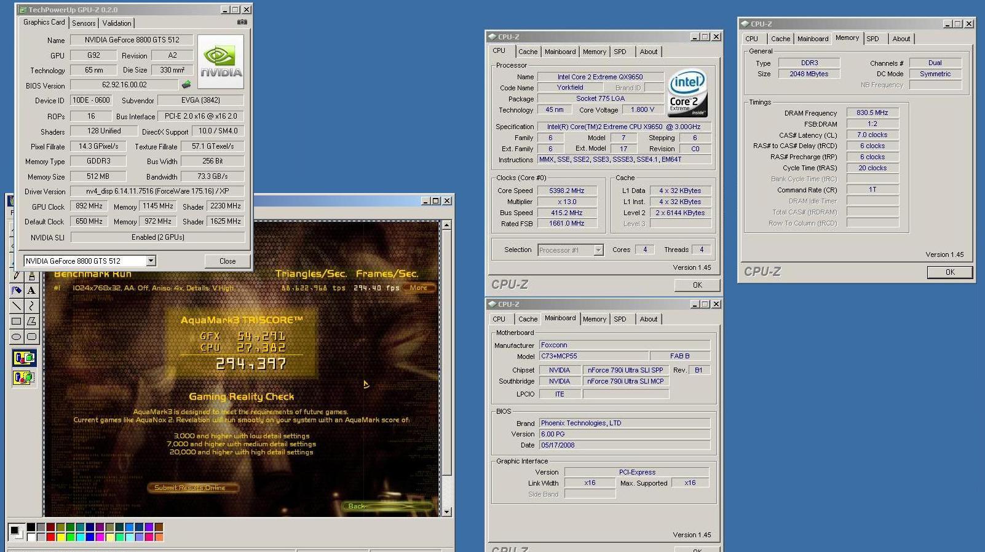Click Paint's vertical scrollbar up arrow

pyautogui.click(x=447, y=225)
